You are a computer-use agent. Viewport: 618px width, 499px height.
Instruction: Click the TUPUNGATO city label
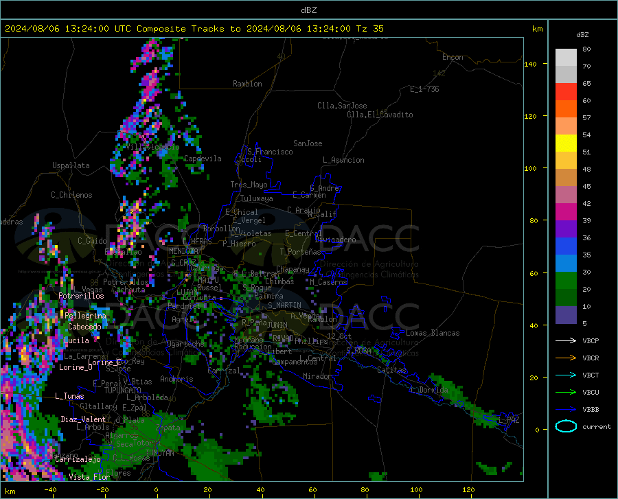123,391
